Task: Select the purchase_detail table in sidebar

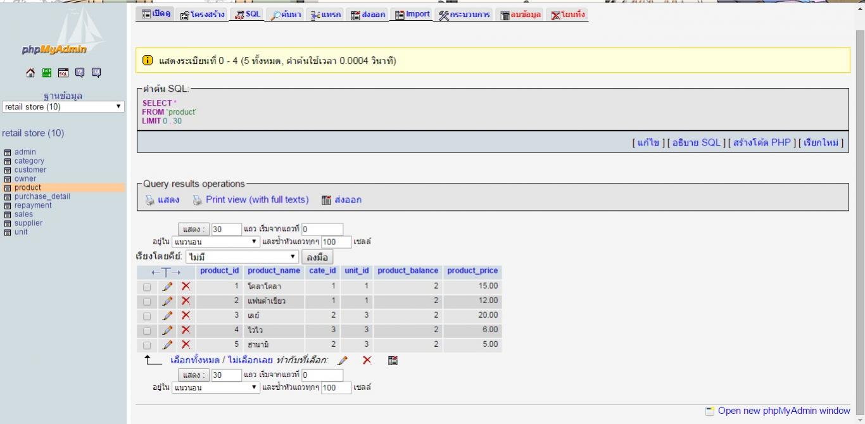Action: tap(42, 196)
